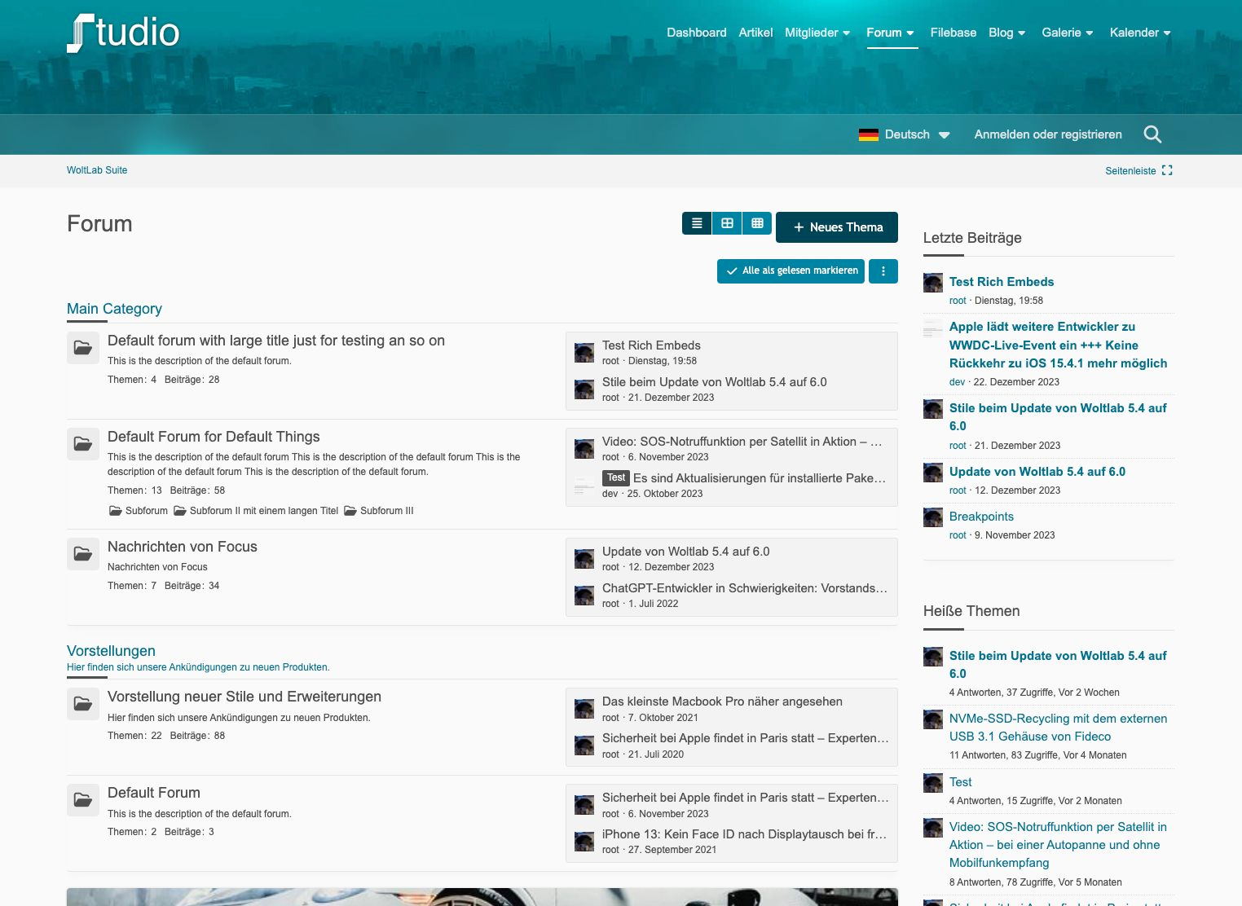This screenshot has height=906, width=1242.
Task: Switch to list view layout icon
Action: (x=697, y=223)
